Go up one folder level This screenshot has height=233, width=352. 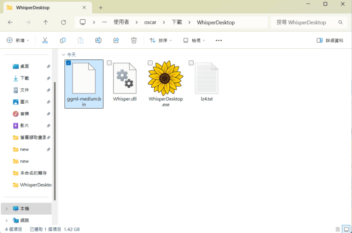(x=46, y=22)
